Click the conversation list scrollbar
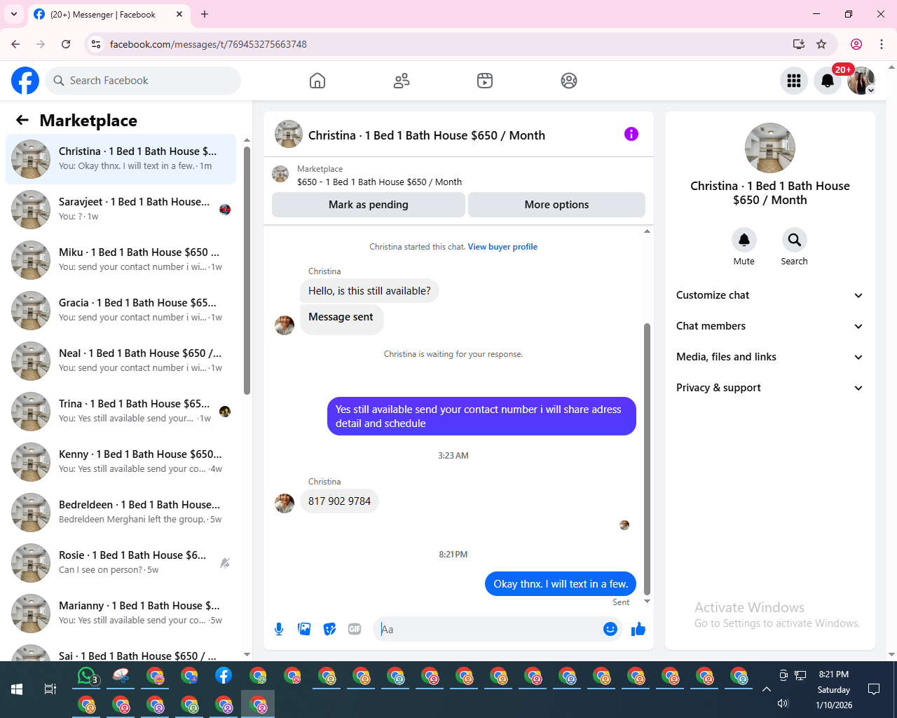This screenshot has height=718, width=897. click(247, 270)
